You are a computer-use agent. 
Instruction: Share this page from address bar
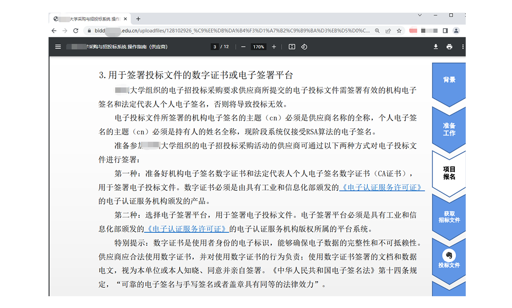point(388,31)
